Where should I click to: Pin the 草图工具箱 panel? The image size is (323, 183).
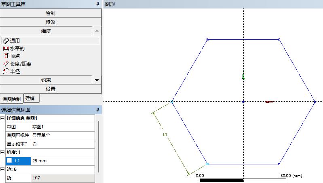(98, 4)
